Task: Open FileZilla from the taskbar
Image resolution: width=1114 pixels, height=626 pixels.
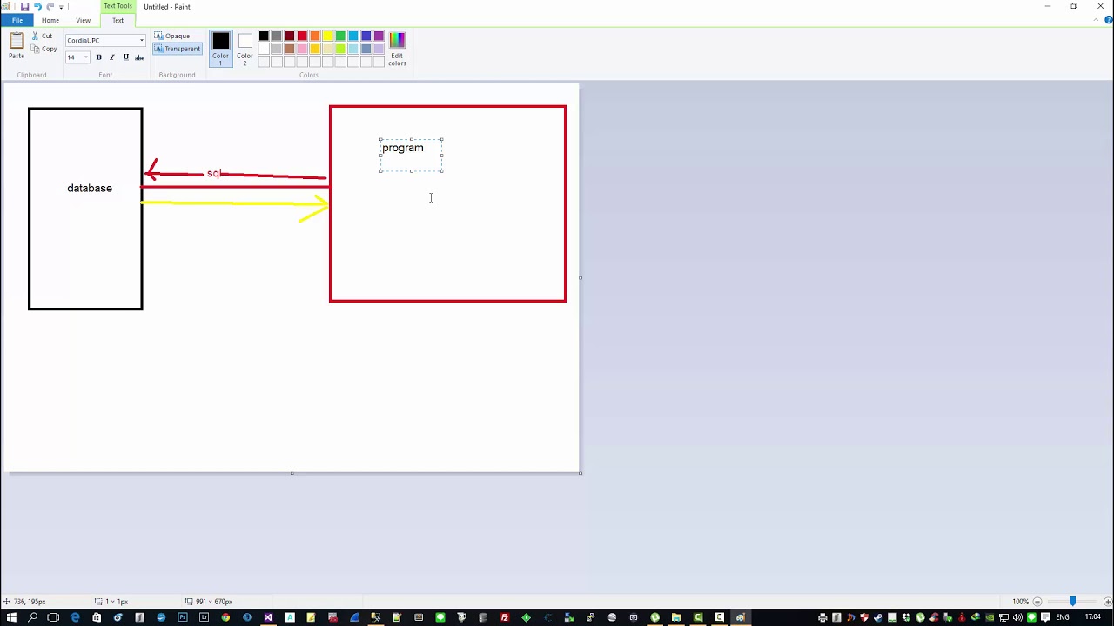Action: (x=505, y=617)
